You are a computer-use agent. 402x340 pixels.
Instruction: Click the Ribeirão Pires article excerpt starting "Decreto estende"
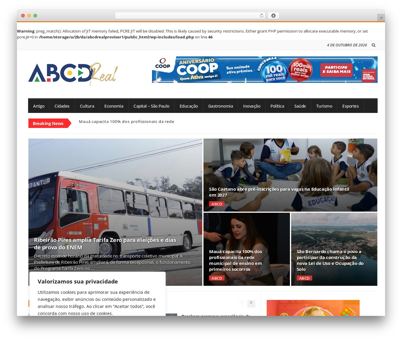click(x=112, y=262)
